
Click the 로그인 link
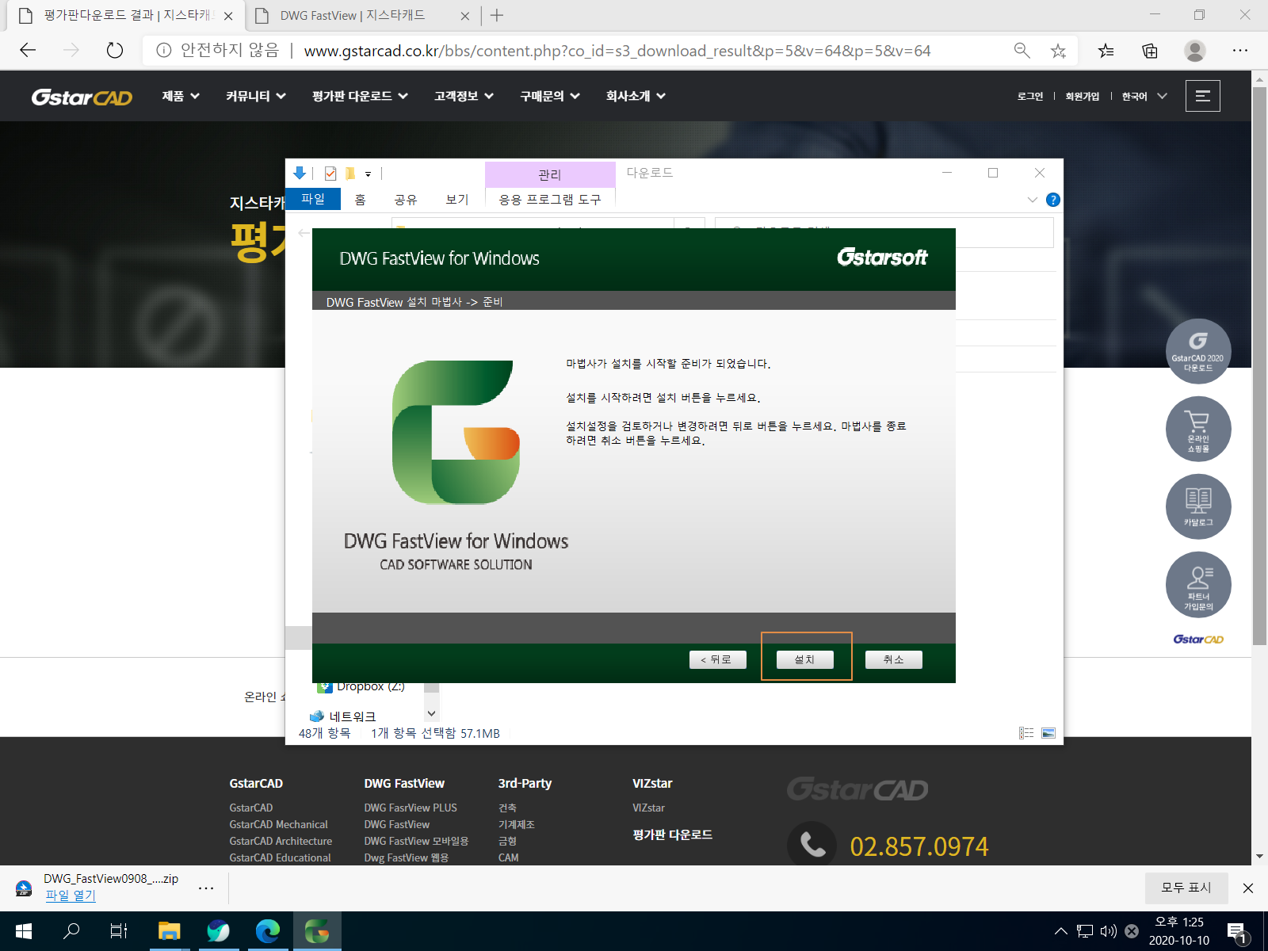point(1030,97)
